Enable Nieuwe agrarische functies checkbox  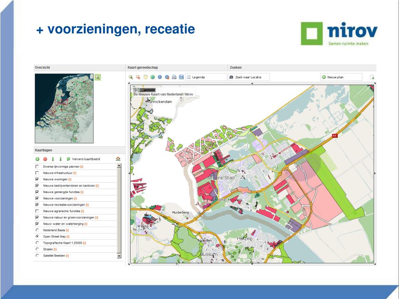(x=37, y=211)
